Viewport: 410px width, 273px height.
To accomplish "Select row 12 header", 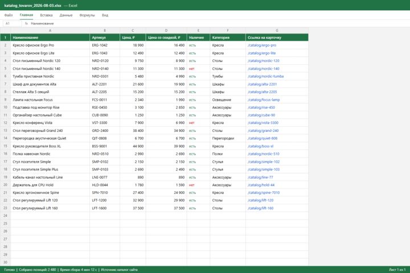I will click(5, 123).
